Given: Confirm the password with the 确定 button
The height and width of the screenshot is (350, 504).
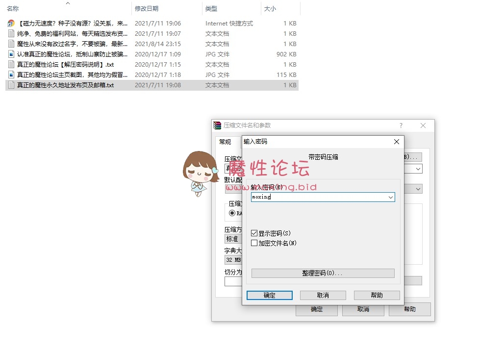Looking at the screenshot, I should click(x=269, y=295).
